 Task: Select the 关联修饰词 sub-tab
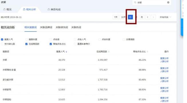click(62, 27)
